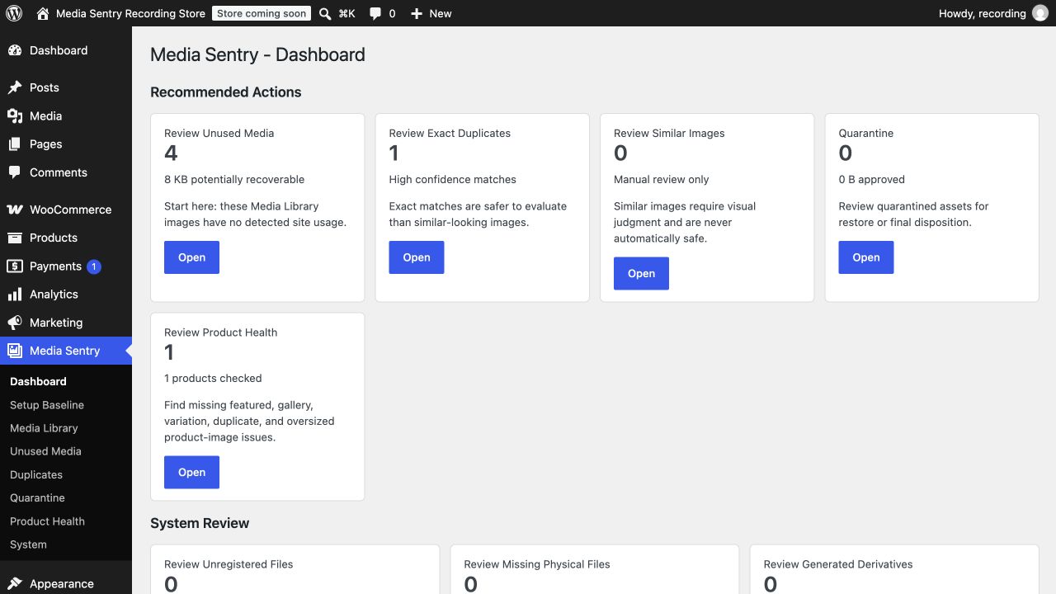
Task: Click Howdy, recording account text
Action: pyautogui.click(x=983, y=13)
